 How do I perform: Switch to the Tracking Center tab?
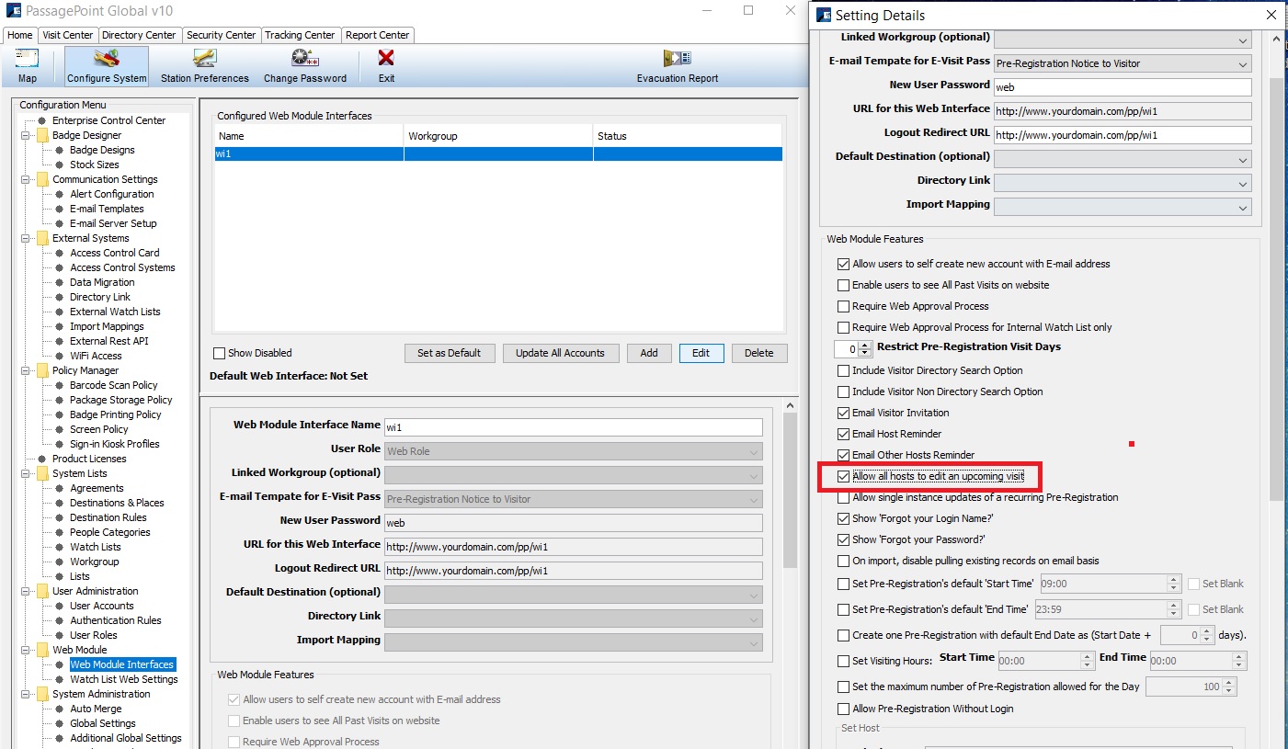[300, 35]
